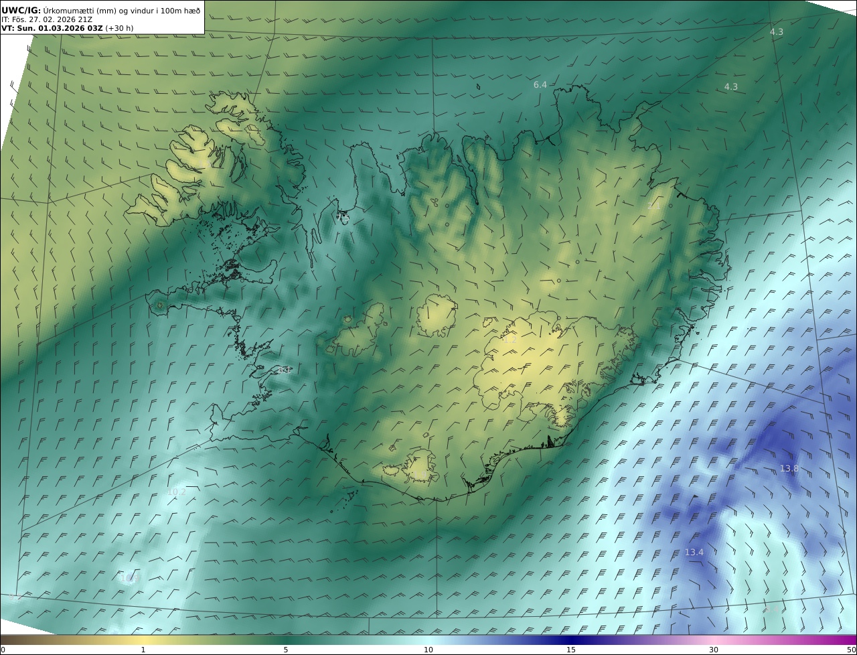The image size is (857, 655).
Task: Click the 10.2 value southwest of Iceland
Action: pos(177,492)
